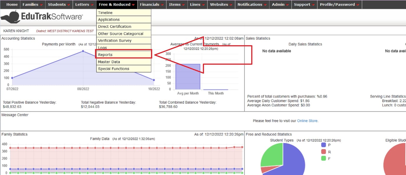Visit the Online Store link
The image size is (406, 175).
[307, 121]
